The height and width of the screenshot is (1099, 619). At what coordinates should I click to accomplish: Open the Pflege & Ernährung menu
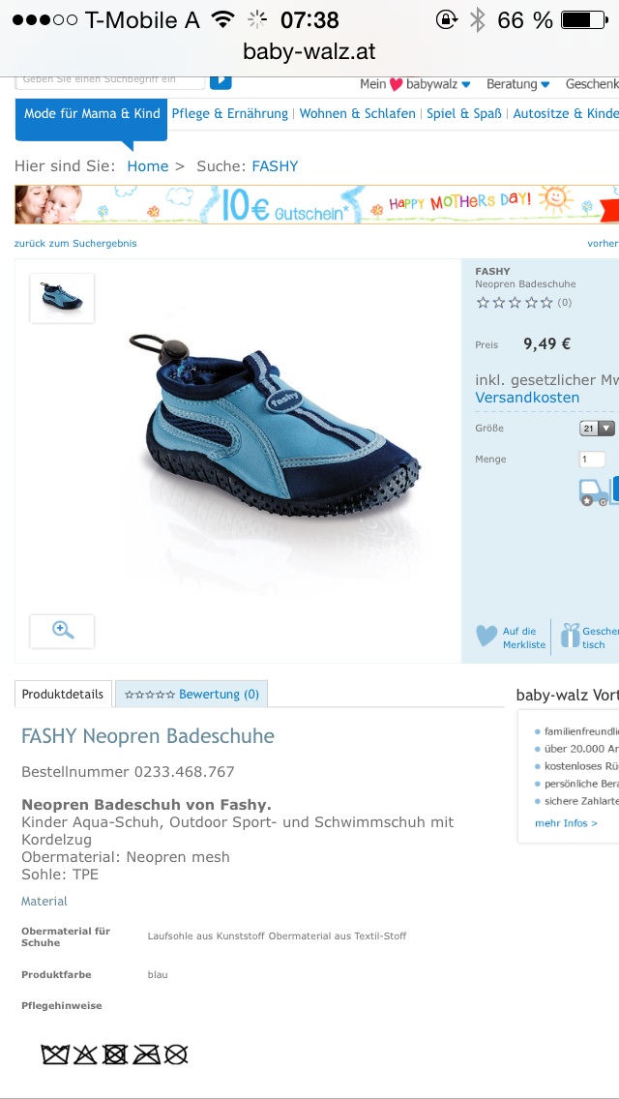pos(230,113)
